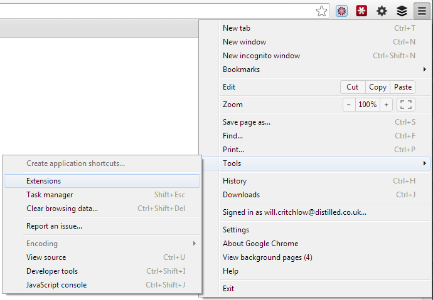Image resolution: width=433 pixels, height=300 pixels.
Task: Click the bookmark star icon
Action: point(322,11)
